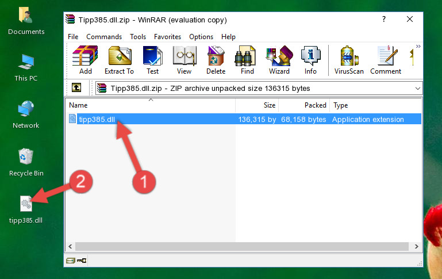
Task: Close the WinRAR window
Action: (410, 19)
